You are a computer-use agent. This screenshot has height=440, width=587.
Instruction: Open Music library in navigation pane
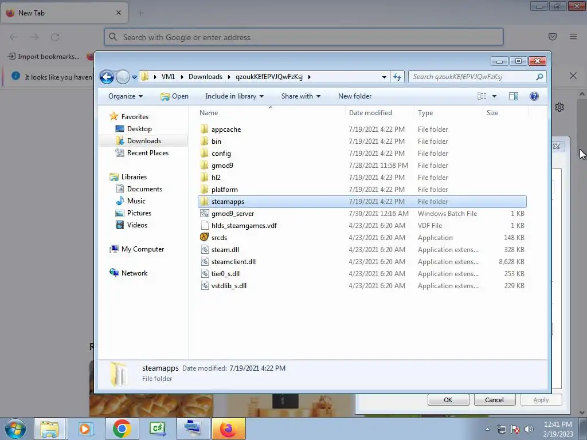point(136,201)
